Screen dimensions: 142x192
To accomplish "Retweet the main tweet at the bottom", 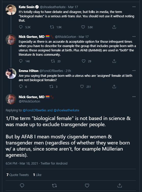I will click(x=54, y=185).
